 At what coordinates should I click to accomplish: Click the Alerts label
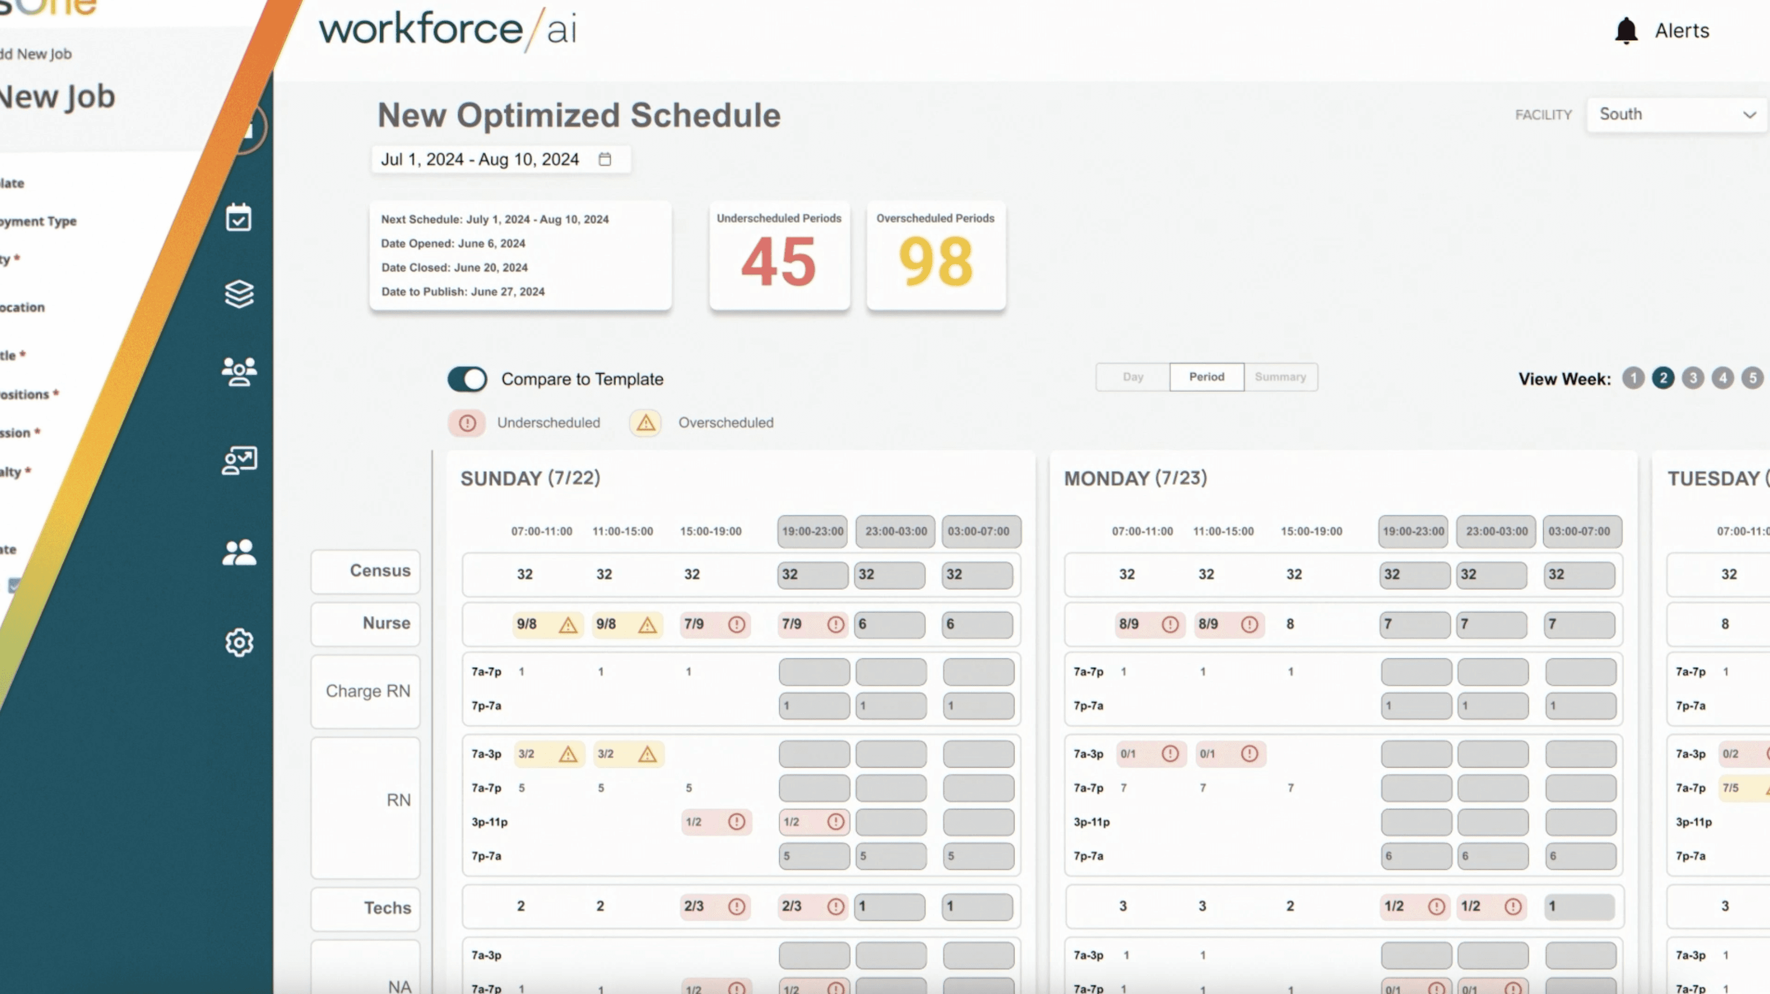coord(1681,31)
